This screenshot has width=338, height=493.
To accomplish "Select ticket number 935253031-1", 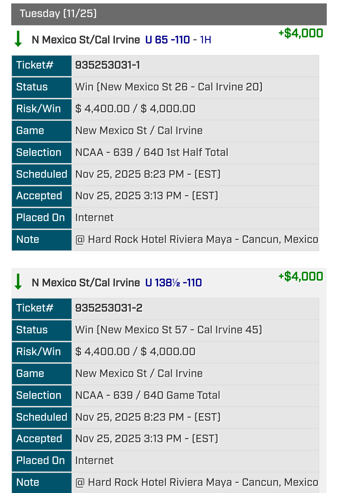I will [x=108, y=65].
